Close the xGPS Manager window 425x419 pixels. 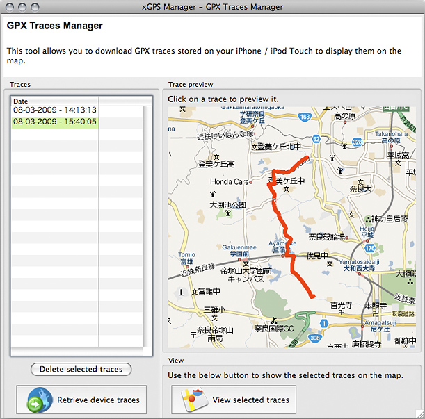click(x=10, y=7)
